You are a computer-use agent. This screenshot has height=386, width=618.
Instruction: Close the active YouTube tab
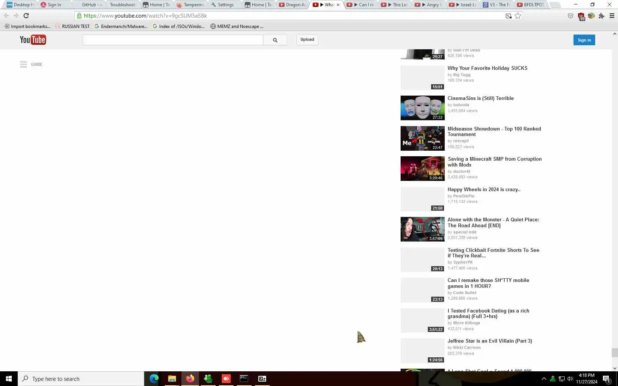(338, 5)
